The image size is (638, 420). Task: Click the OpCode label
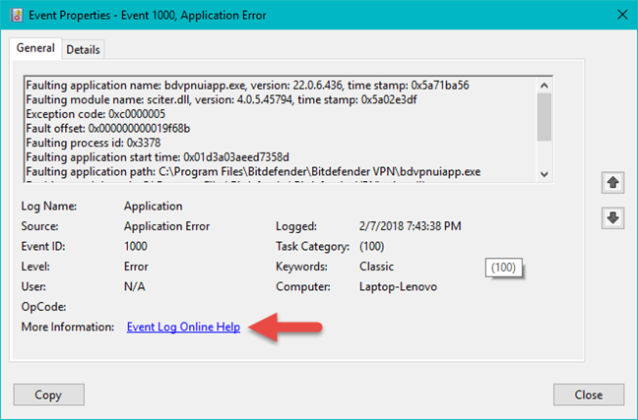(43, 307)
